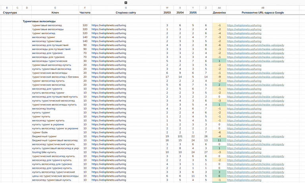Select frequency 320 in 'туринг велосипед' row
This screenshot has height=183, width=305.
(85, 33)
